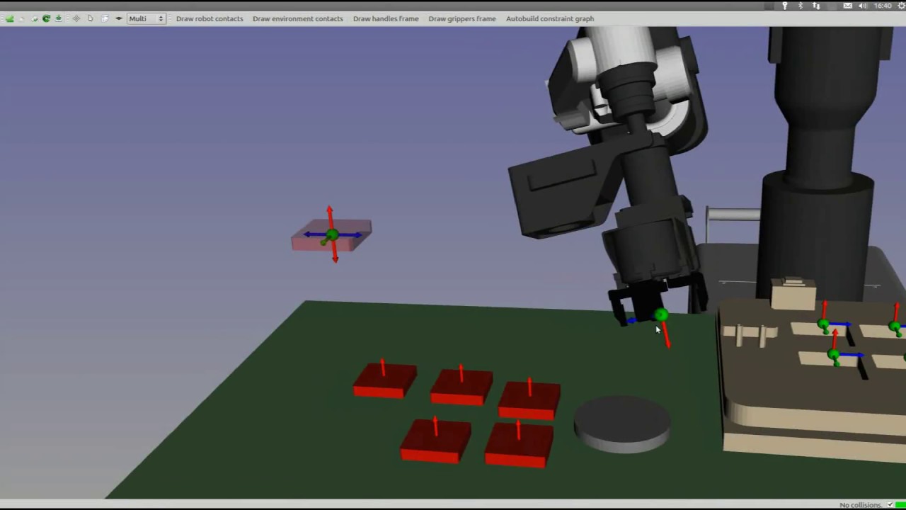Click the volume speaker icon

point(863,6)
